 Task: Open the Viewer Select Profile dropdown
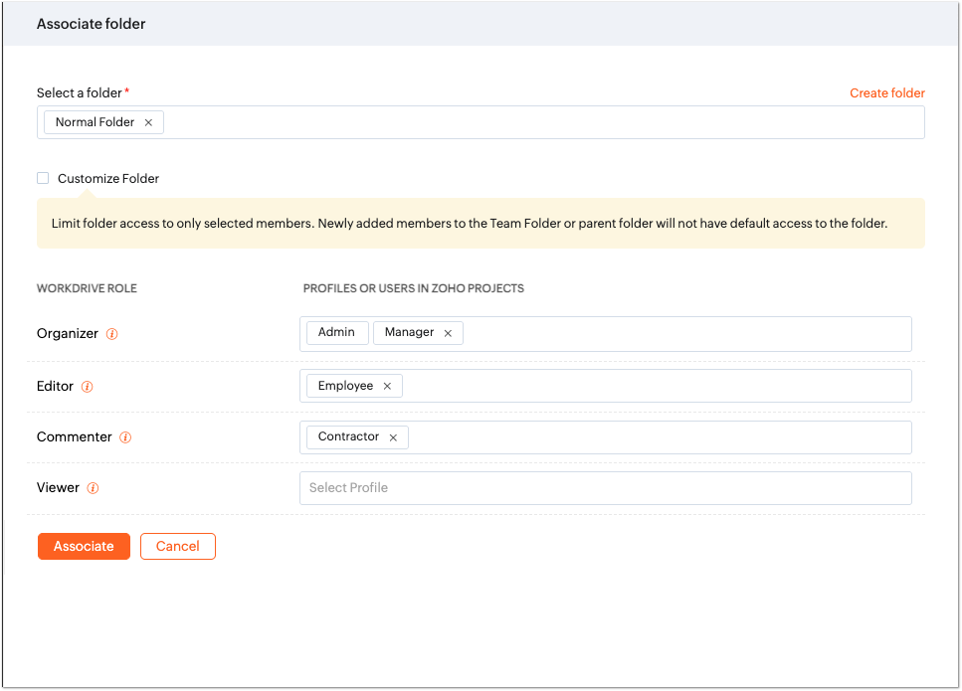(x=605, y=488)
